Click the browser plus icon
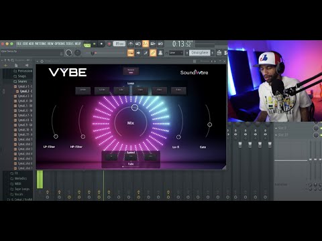This screenshot has height=241, width=322. point(6,66)
